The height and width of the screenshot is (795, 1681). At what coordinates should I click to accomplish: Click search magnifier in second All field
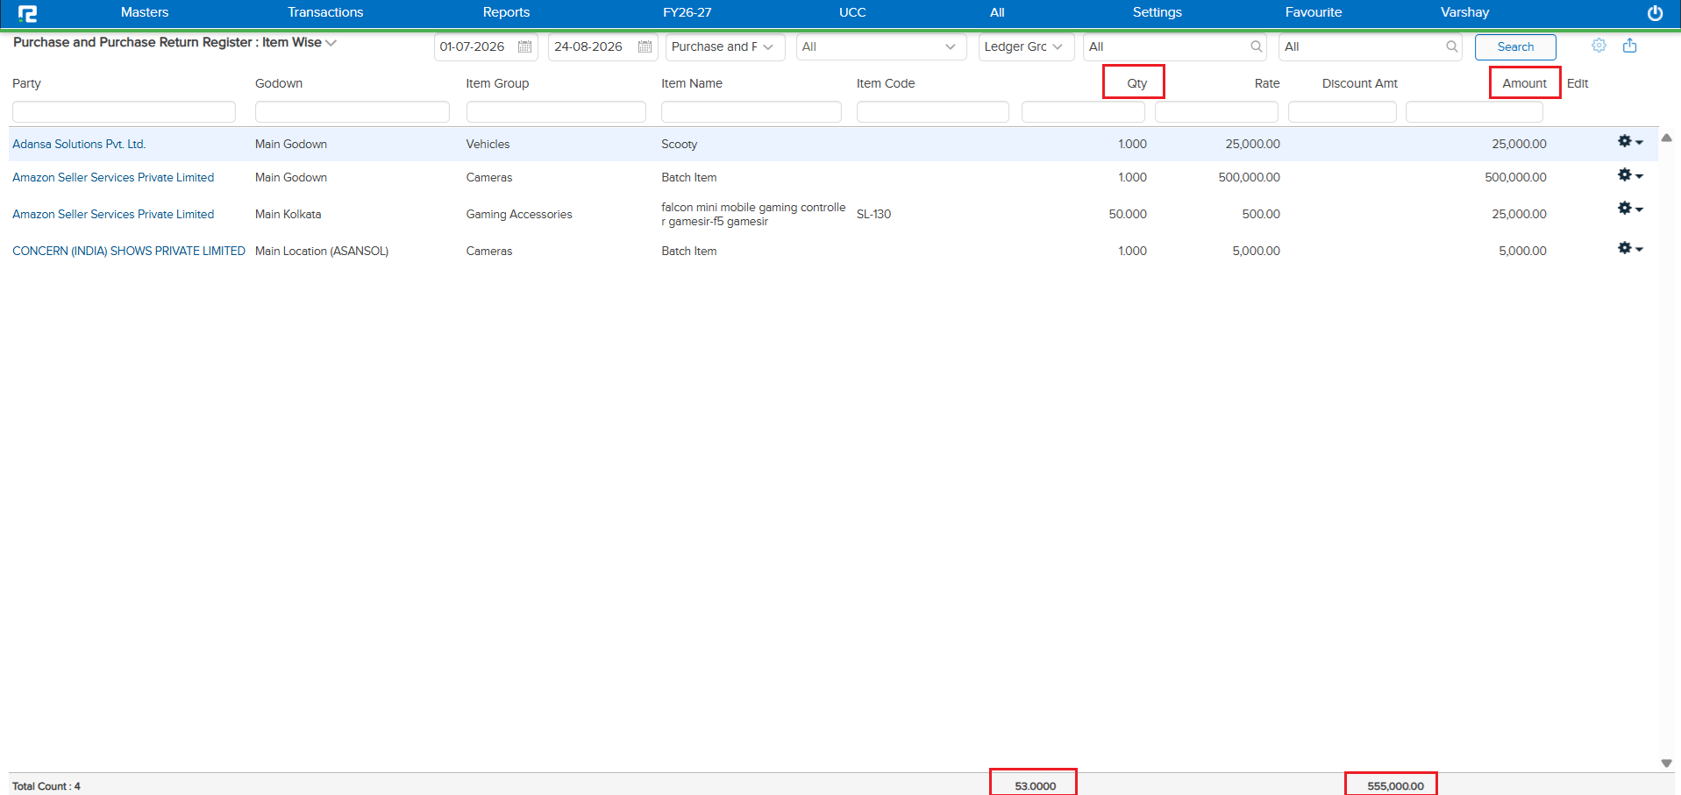[1451, 46]
